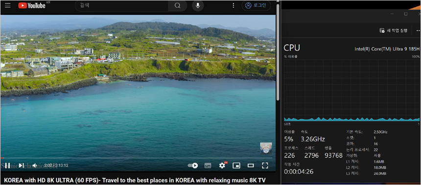Enable theater mode view
Image resolution: width=421 pixels, height=185 pixels.
(251, 165)
